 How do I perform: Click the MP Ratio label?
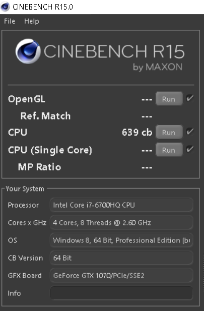pyautogui.click(x=39, y=167)
